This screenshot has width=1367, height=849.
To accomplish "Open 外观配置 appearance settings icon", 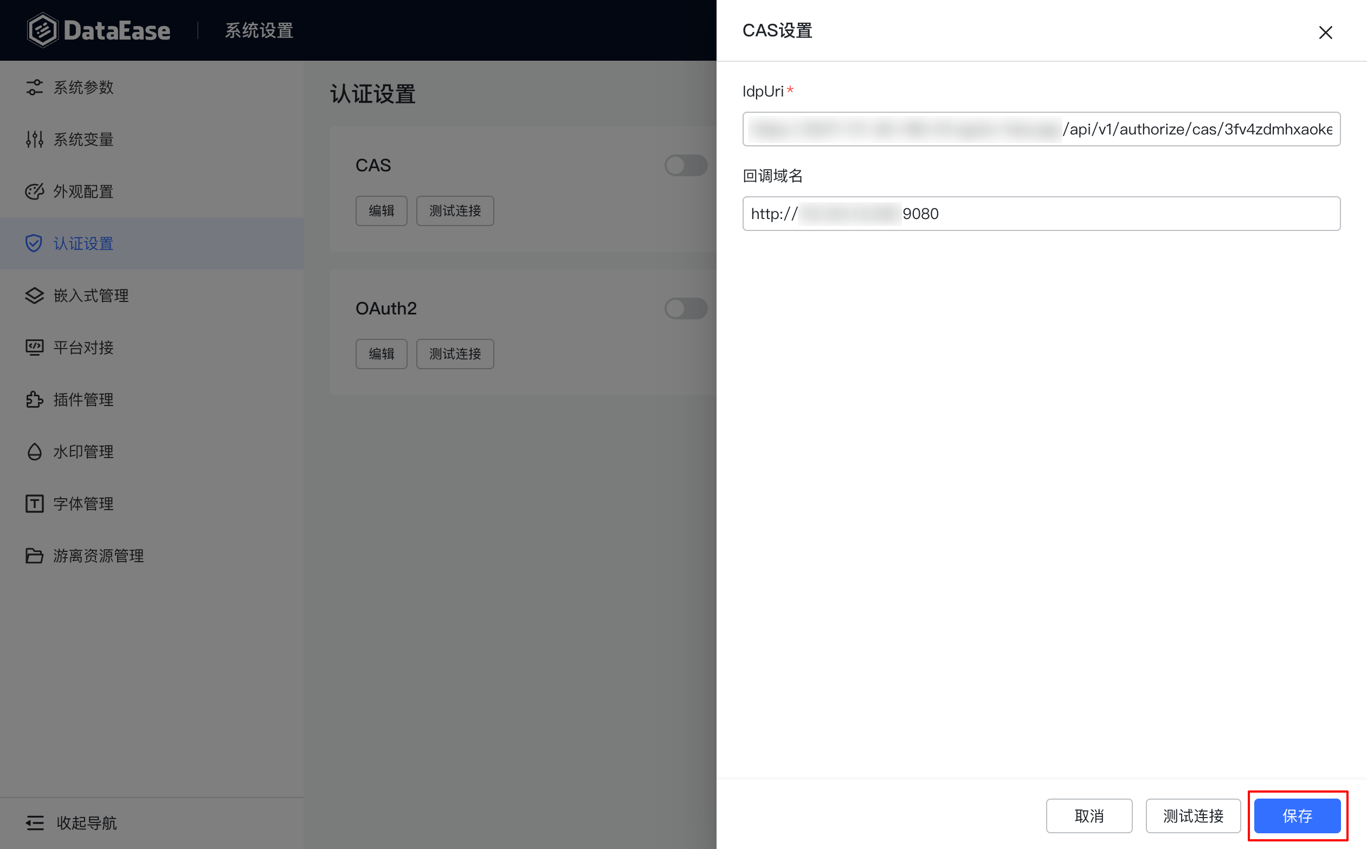I will [x=34, y=191].
